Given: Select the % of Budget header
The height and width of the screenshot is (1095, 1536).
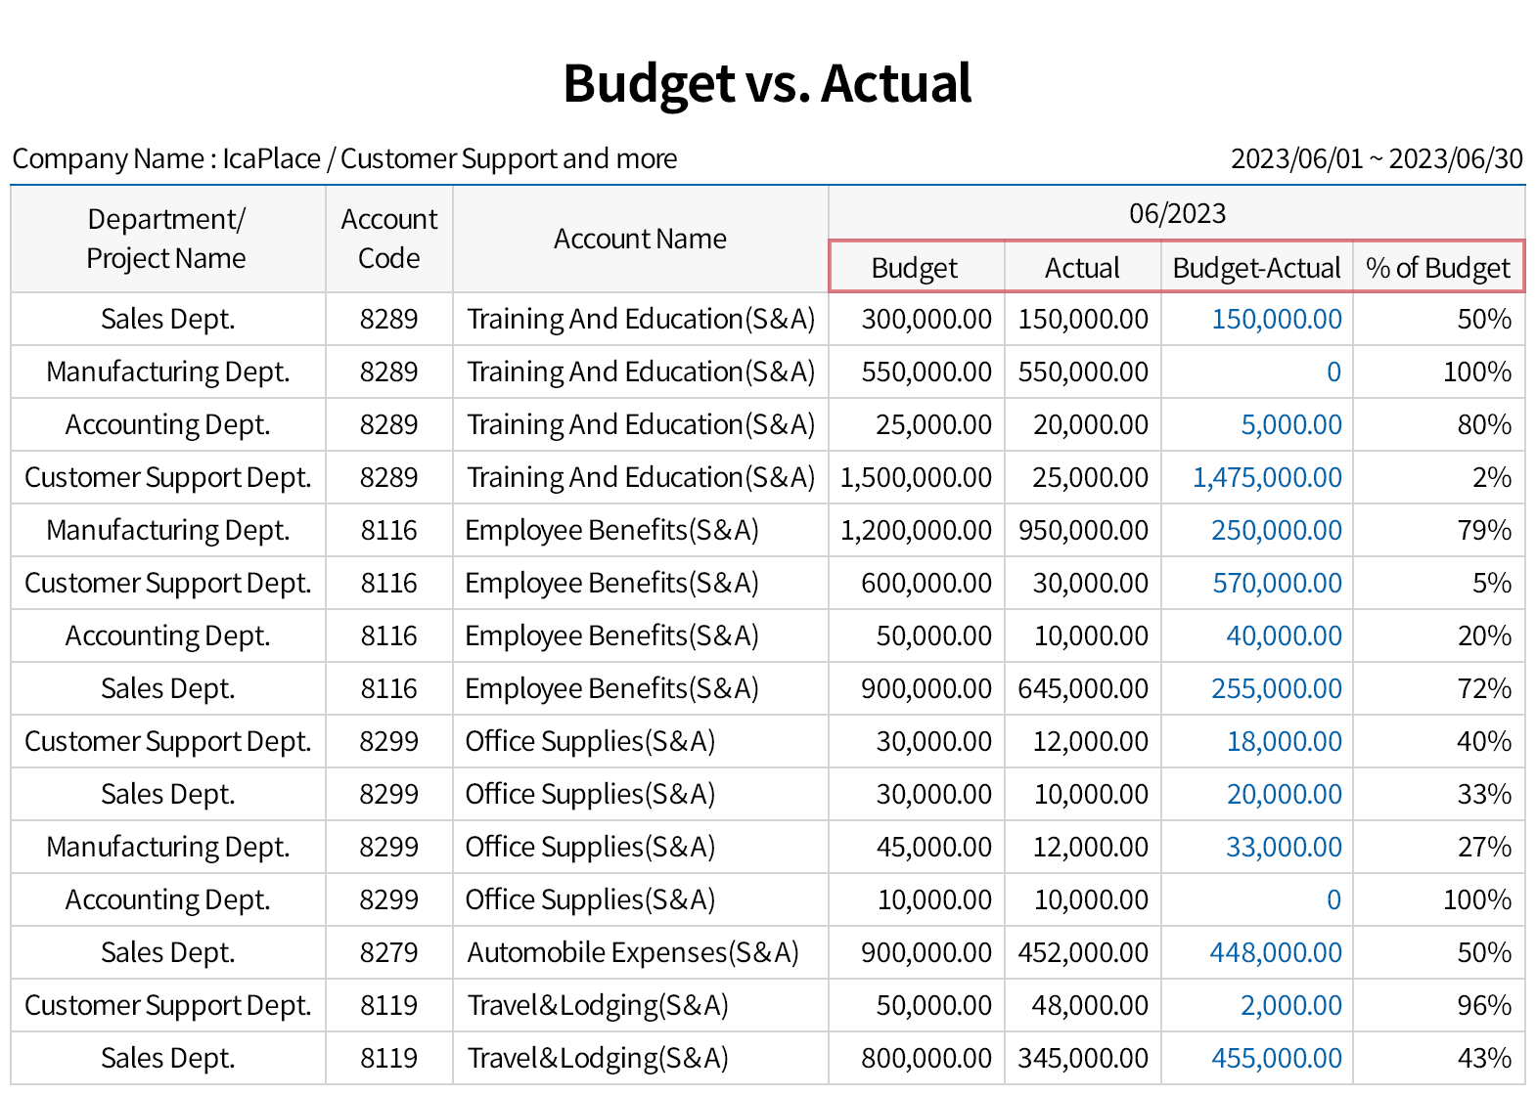Looking at the screenshot, I should [1437, 268].
